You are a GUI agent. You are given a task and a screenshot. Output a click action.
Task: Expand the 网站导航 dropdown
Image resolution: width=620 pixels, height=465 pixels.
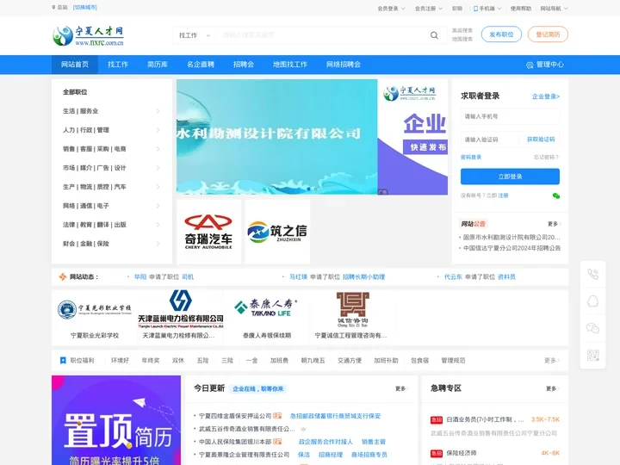553,8
